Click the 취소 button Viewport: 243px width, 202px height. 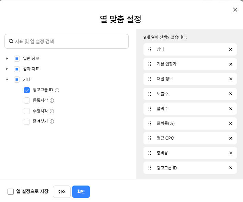[x=62, y=192]
